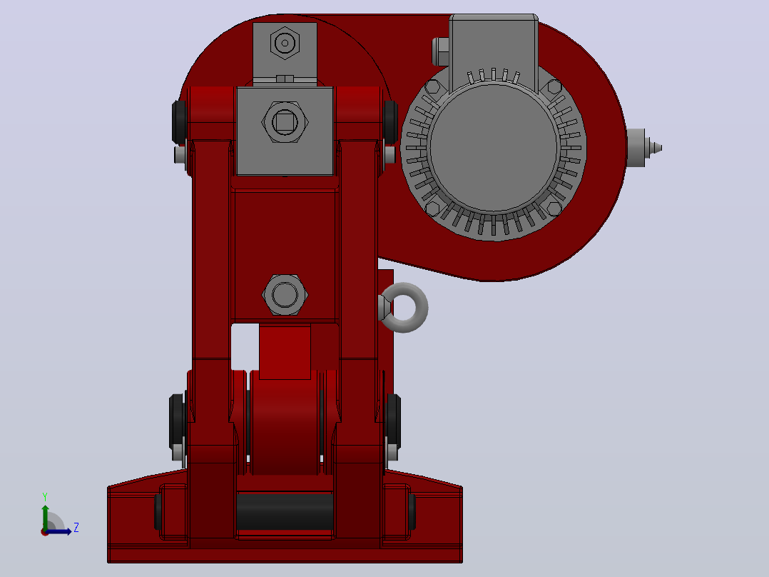
Task: Select the Y axis label on triad
Action: coord(45,497)
